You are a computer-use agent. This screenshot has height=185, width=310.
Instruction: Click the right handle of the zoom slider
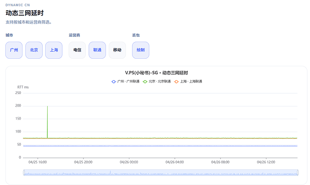coord(298,172)
